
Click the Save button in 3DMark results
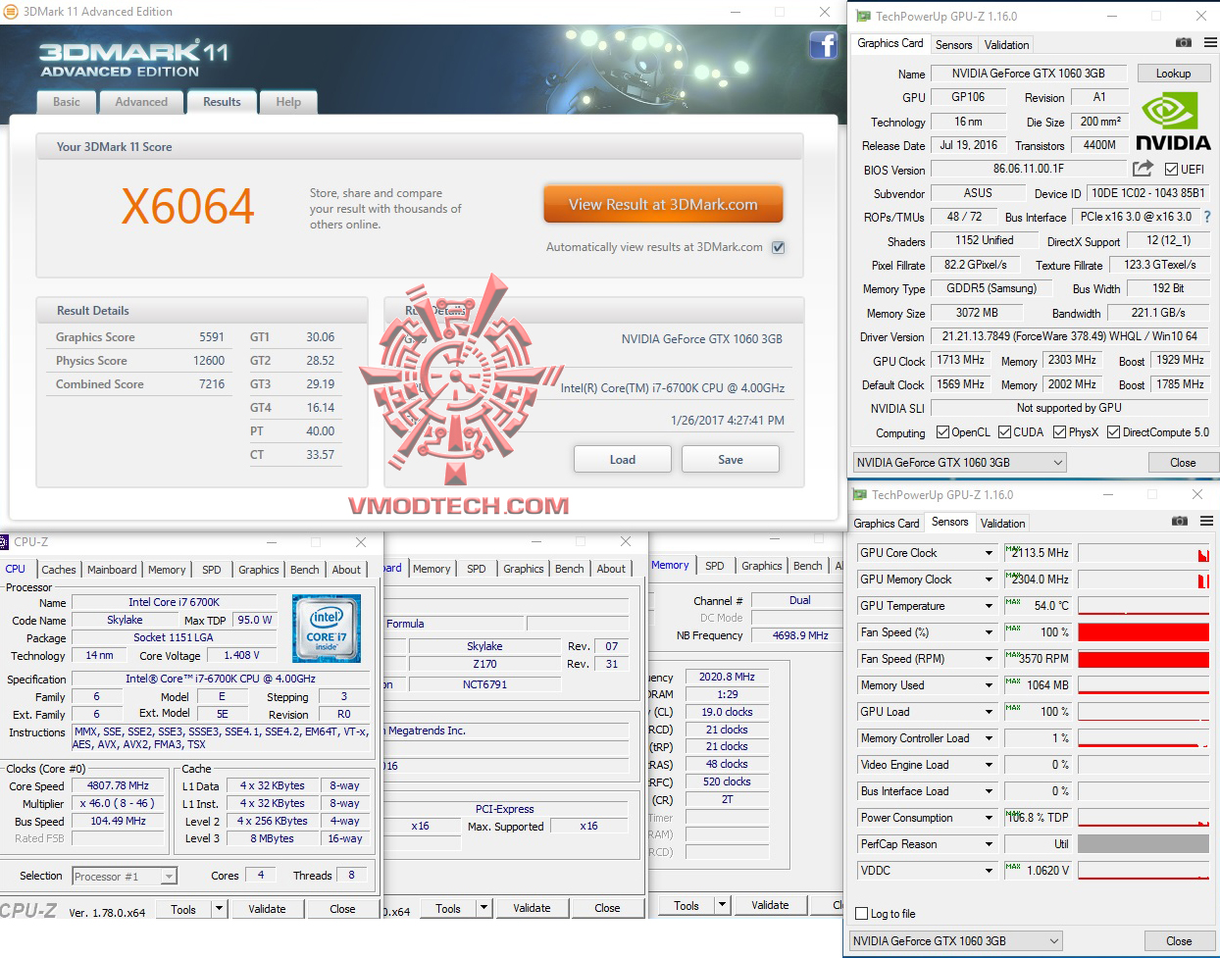[x=731, y=460]
